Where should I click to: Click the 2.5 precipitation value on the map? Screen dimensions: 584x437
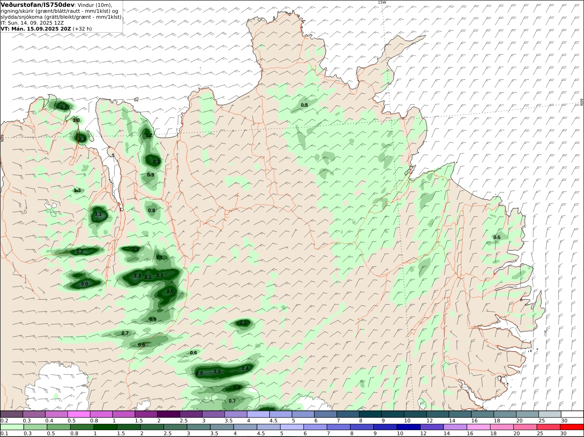point(217,372)
